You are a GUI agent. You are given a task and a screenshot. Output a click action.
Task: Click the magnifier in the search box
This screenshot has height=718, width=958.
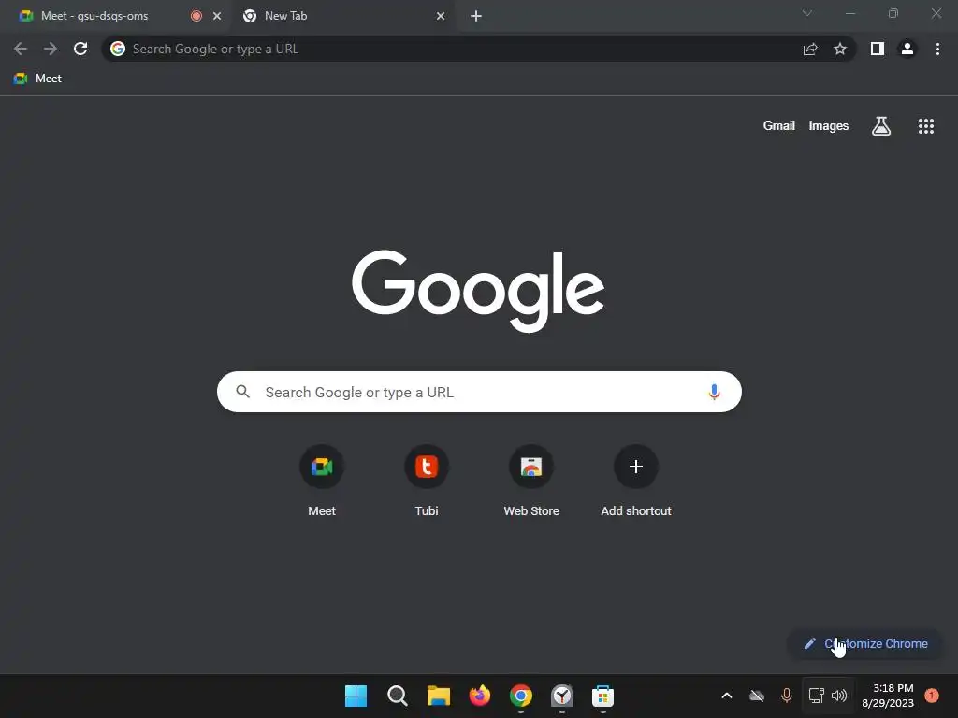click(x=243, y=392)
